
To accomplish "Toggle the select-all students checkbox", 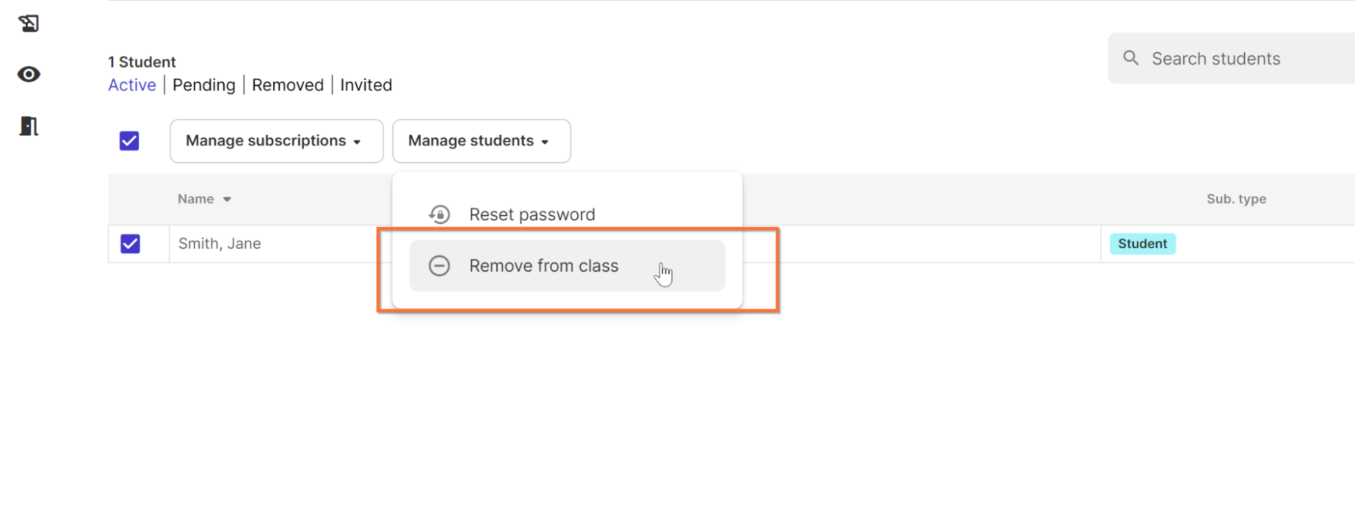I will click(x=129, y=141).
